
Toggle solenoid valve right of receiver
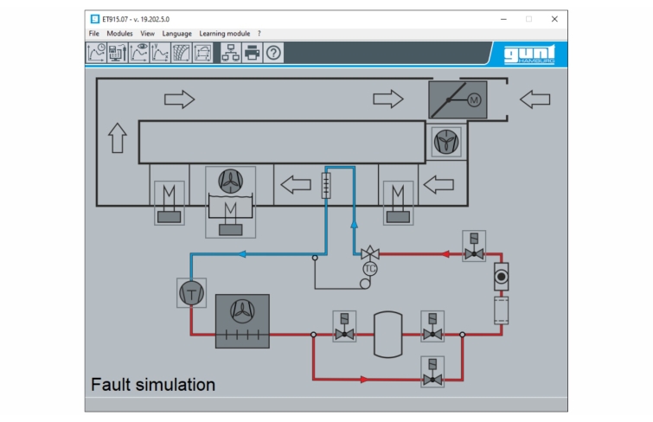(x=432, y=327)
